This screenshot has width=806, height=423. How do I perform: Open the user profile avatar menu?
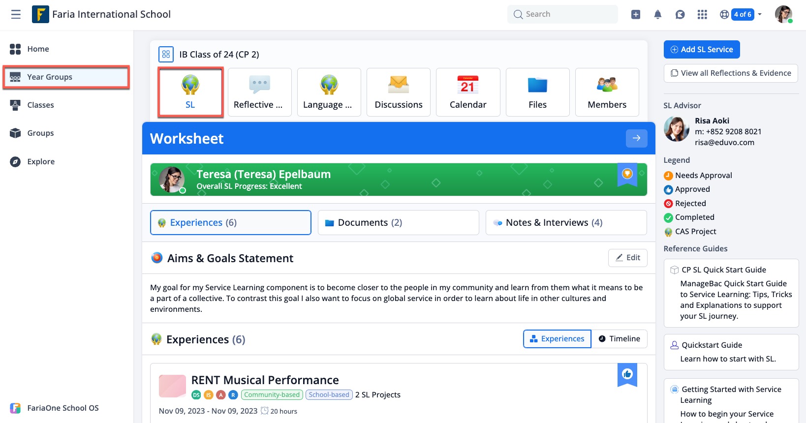coord(783,14)
